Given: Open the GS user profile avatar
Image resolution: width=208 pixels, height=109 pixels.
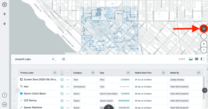Looking at the screenshot, I should click(5, 104).
